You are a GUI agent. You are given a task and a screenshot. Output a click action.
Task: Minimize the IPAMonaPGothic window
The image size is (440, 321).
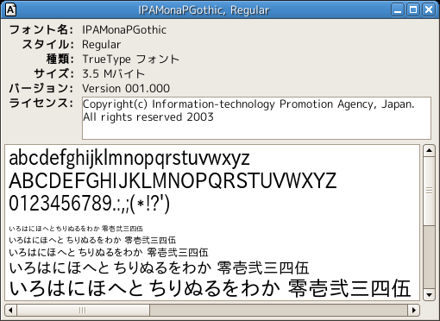pos(398,10)
